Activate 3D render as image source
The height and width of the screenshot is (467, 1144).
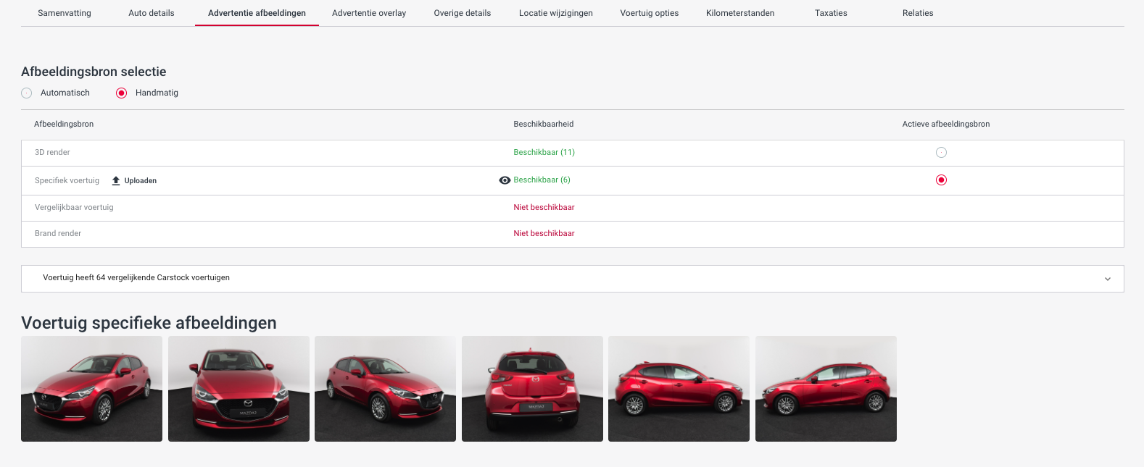coord(941,153)
